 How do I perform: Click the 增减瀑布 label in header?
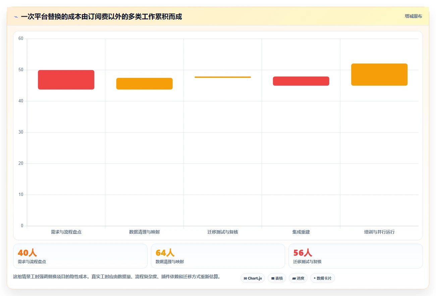click(x=413, y=16)
